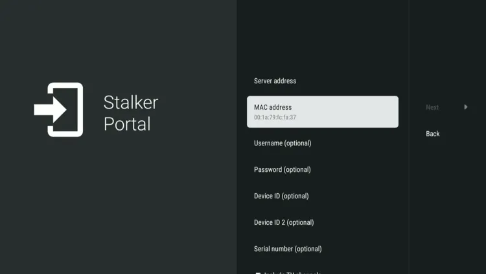Click the Stalker Portal login arrow icon
This screenshot has height=274, width=486.
pos(58,110)
